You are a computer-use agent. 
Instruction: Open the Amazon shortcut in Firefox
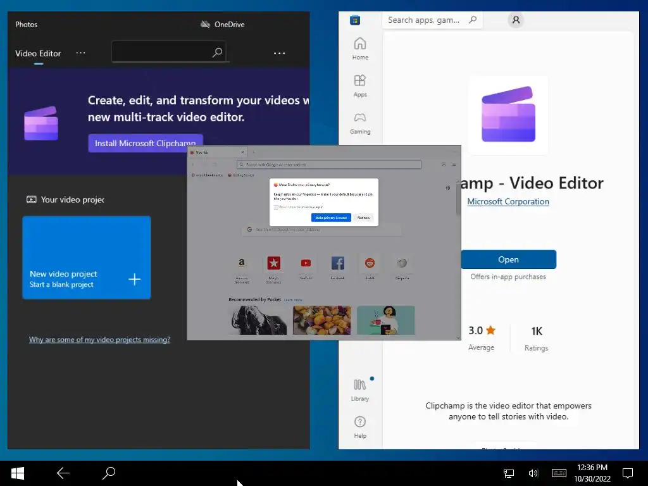pos(242,263)
